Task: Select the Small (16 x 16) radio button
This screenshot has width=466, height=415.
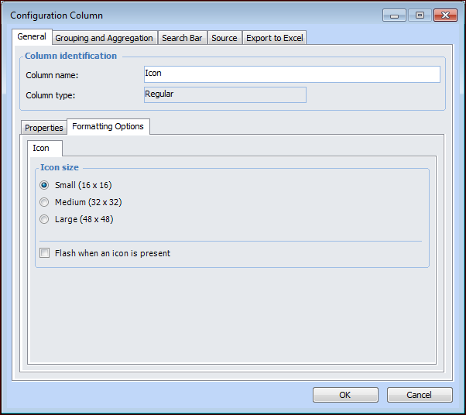Action: [45, 185]
